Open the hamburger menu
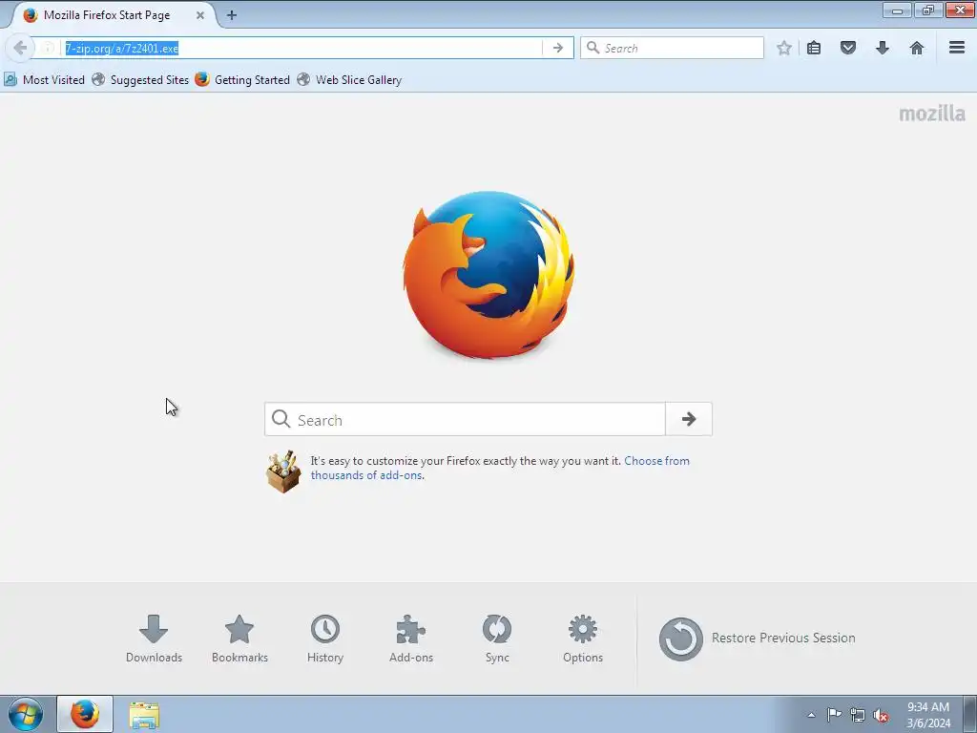The height and width of the screenshot is (733, 977). click(x=957, y=48)
